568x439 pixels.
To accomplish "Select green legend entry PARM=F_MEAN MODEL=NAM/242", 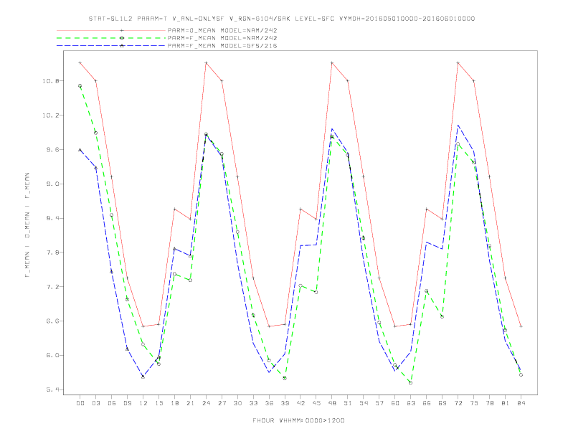I will (x=222, y=38).
